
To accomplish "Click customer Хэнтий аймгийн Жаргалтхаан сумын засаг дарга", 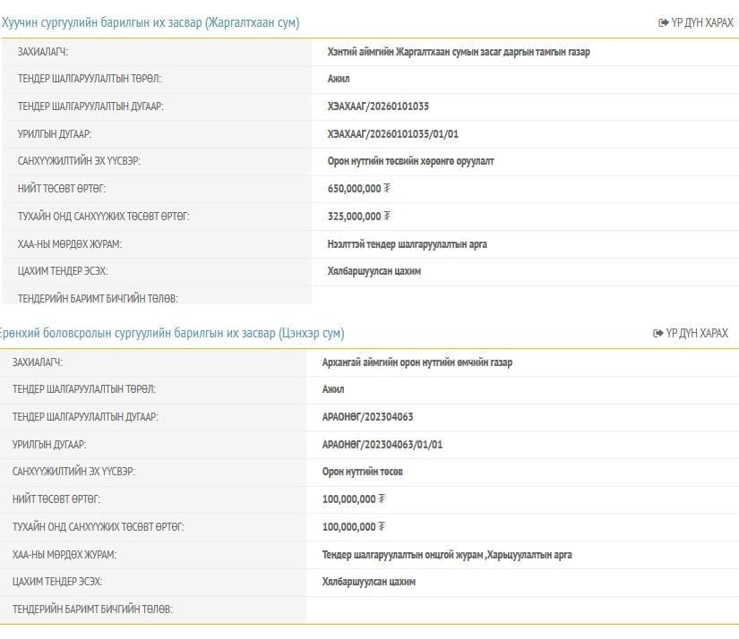I will pyautogui.click(x=459, y=52).
